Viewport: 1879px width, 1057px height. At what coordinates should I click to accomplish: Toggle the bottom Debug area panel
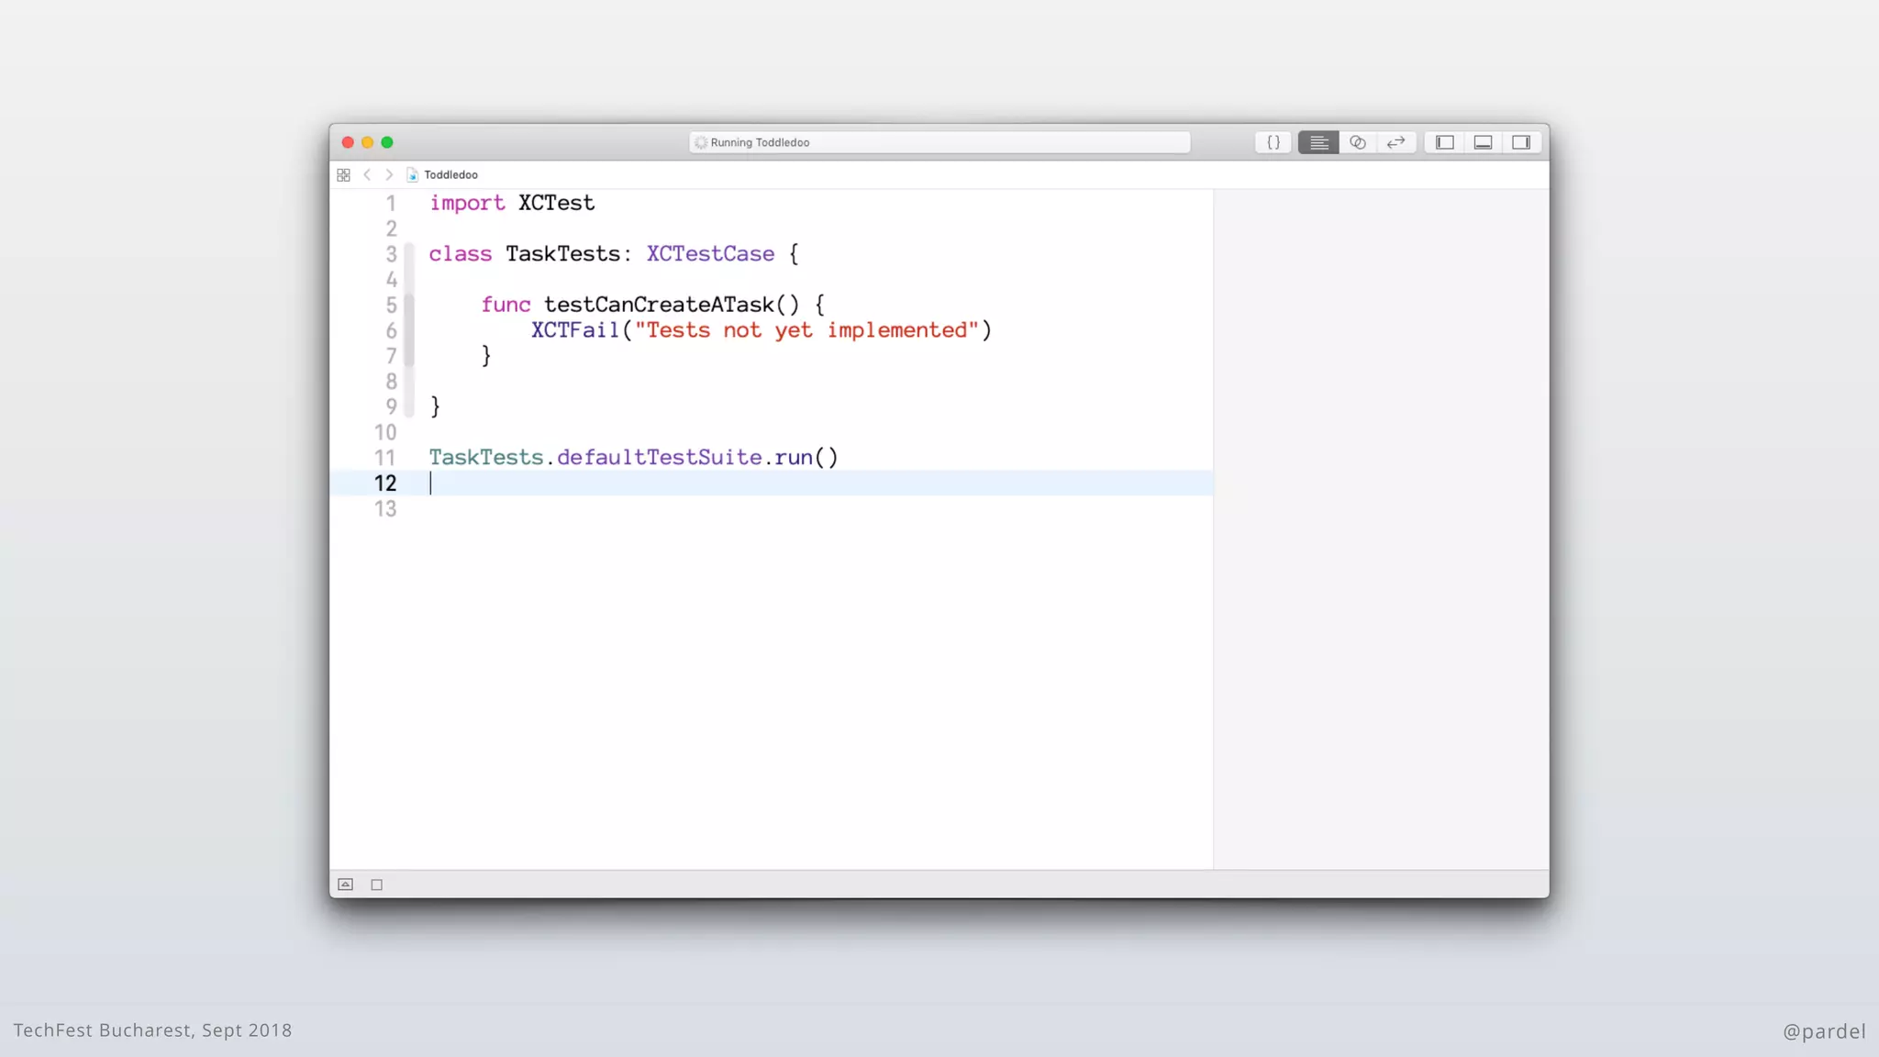coord(1483,142)
